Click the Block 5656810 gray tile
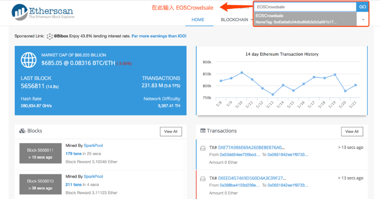The width and height of the screenshot is (380, 199). point(39,184)
